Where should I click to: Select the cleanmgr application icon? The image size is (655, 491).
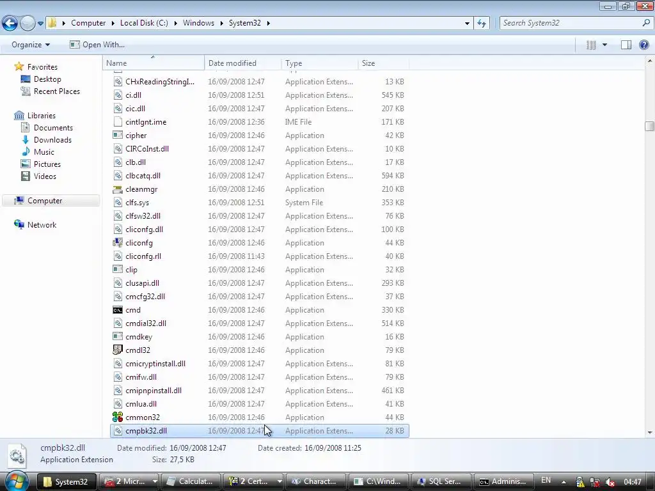118,189
